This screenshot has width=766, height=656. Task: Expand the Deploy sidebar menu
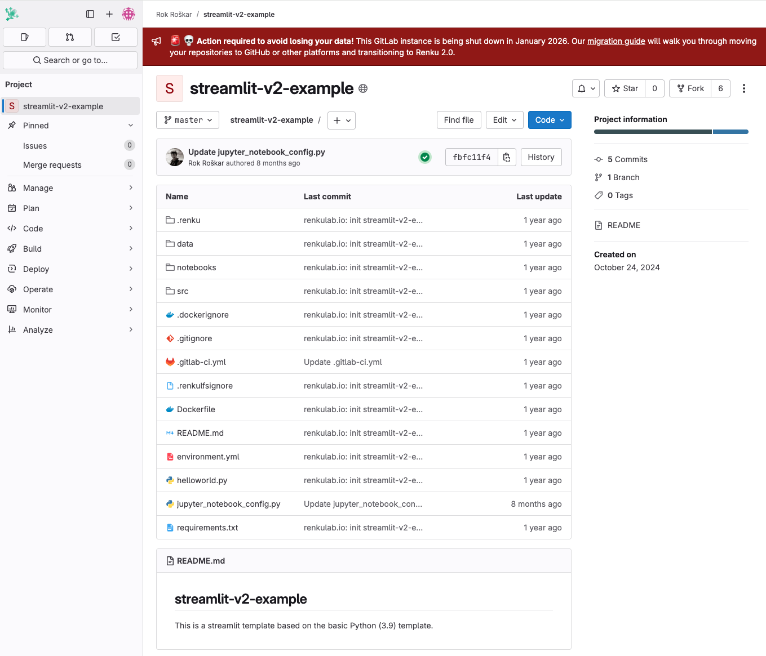(x=70, y=269)
